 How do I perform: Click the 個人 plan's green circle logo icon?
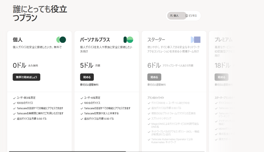(62, 40)
